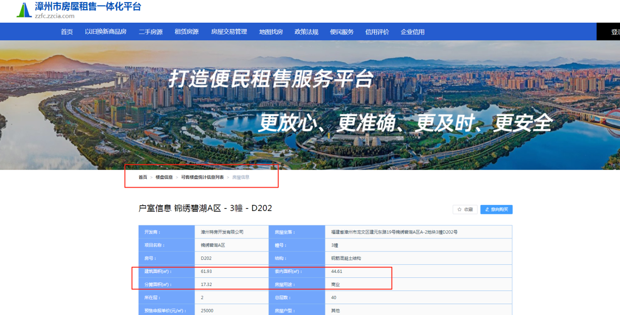Click the 房屋坐落 label cell
The height and width of the screenshot is (315, 620).
297,232
